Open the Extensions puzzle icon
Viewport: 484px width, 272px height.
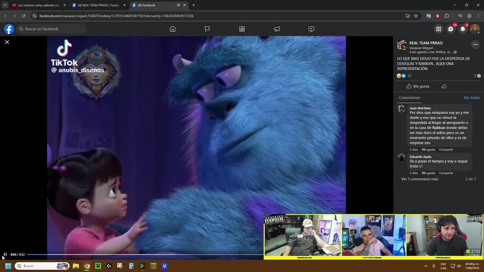point(447,16)
